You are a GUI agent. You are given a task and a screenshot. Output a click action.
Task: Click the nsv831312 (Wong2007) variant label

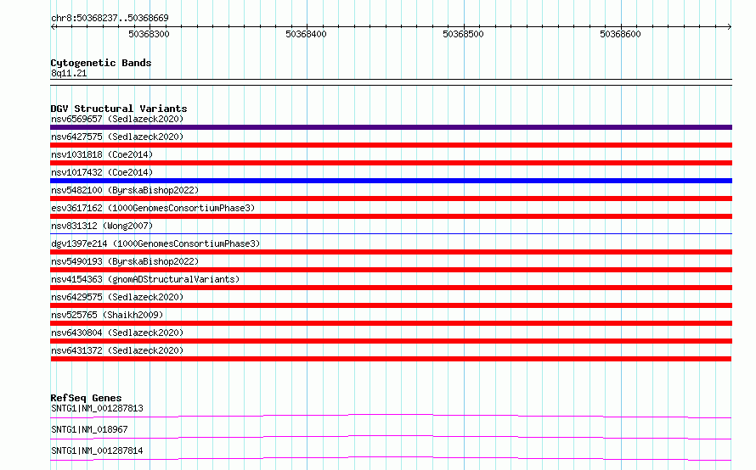102,226
